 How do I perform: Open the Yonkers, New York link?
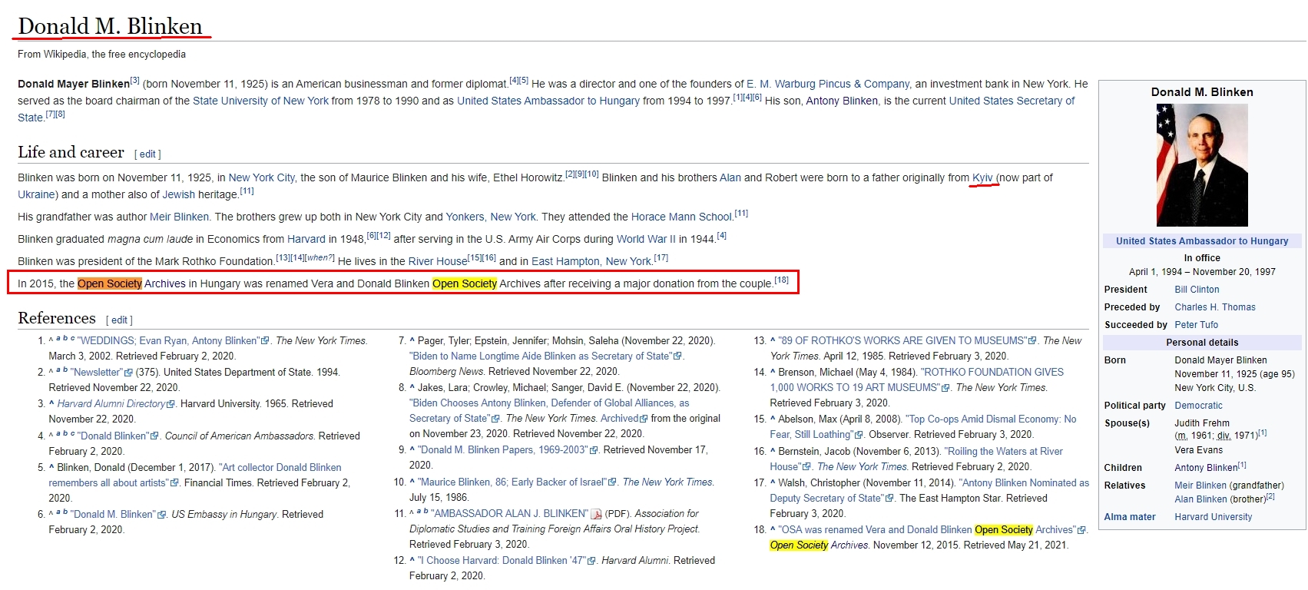[x=492, y=217]
